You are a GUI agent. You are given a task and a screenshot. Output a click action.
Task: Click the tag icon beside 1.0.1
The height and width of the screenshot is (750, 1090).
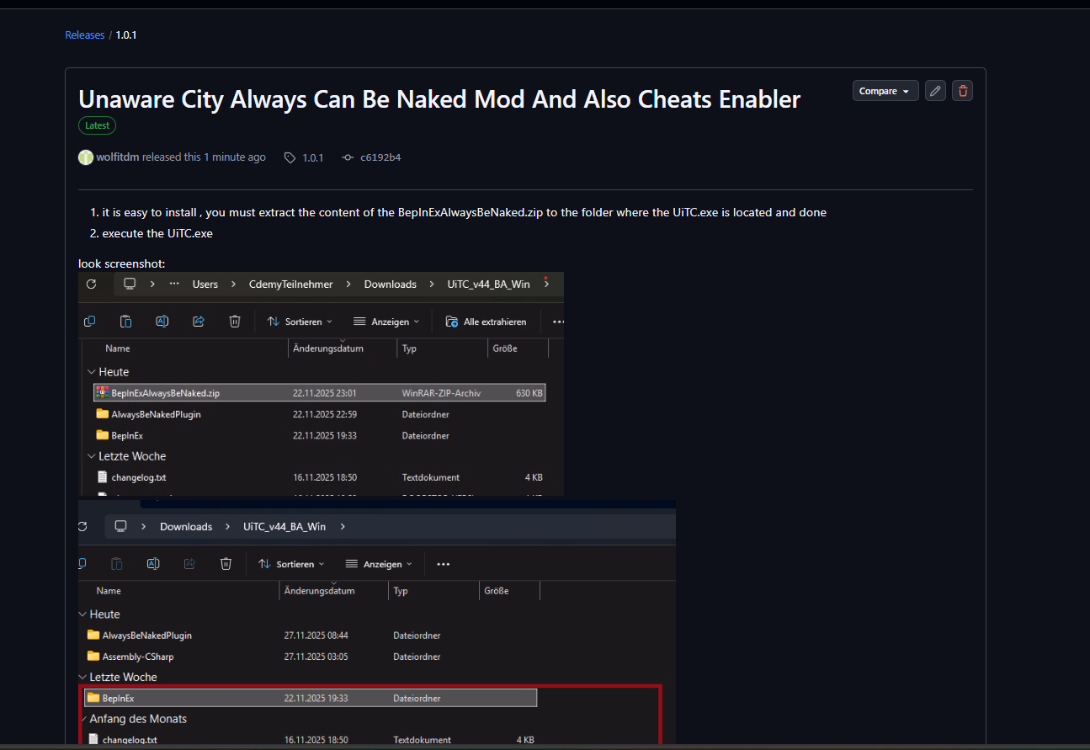coord(290,157)
